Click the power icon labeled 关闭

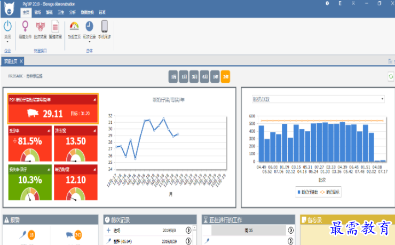coord(7,27)
